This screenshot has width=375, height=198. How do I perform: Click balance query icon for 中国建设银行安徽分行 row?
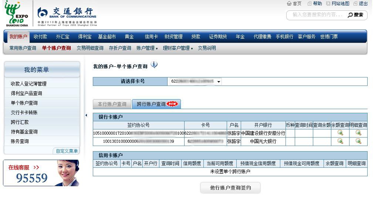point(340,133)
